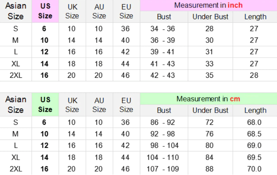
Task: Click under bust value 72 in cm table
Action: [210, 122]
